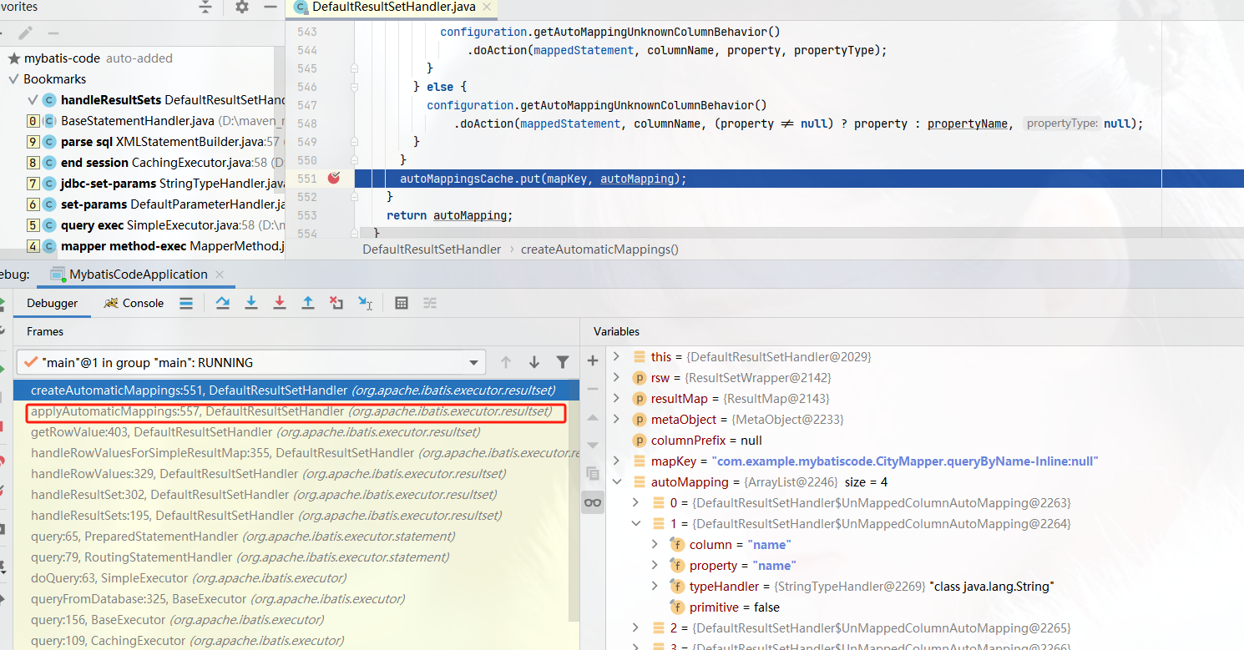
Task: Expand the 'this' variable node
Action: (x=617, y=356)
